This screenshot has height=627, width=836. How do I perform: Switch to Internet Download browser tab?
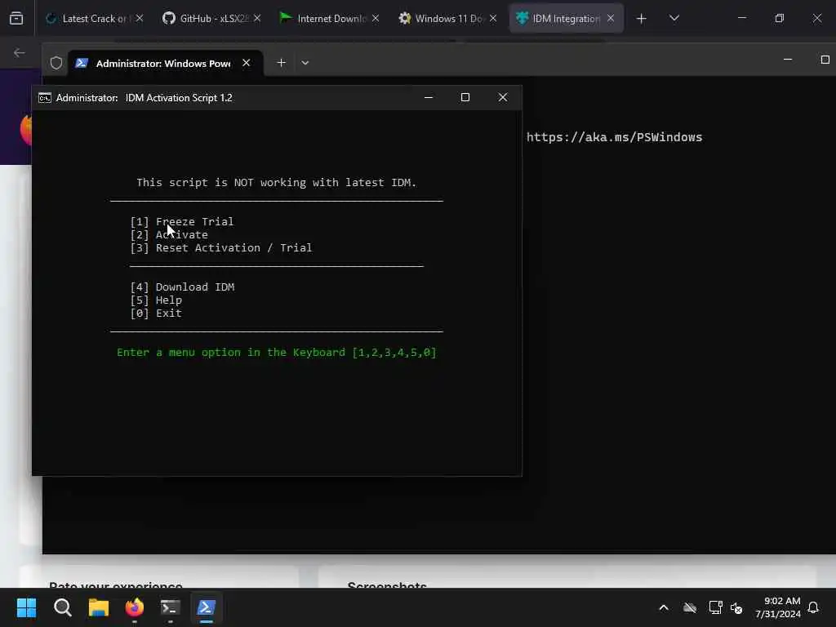coord(330,19)
